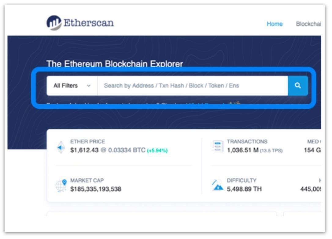
Task: Open the Home nav link
Action: 275,24
